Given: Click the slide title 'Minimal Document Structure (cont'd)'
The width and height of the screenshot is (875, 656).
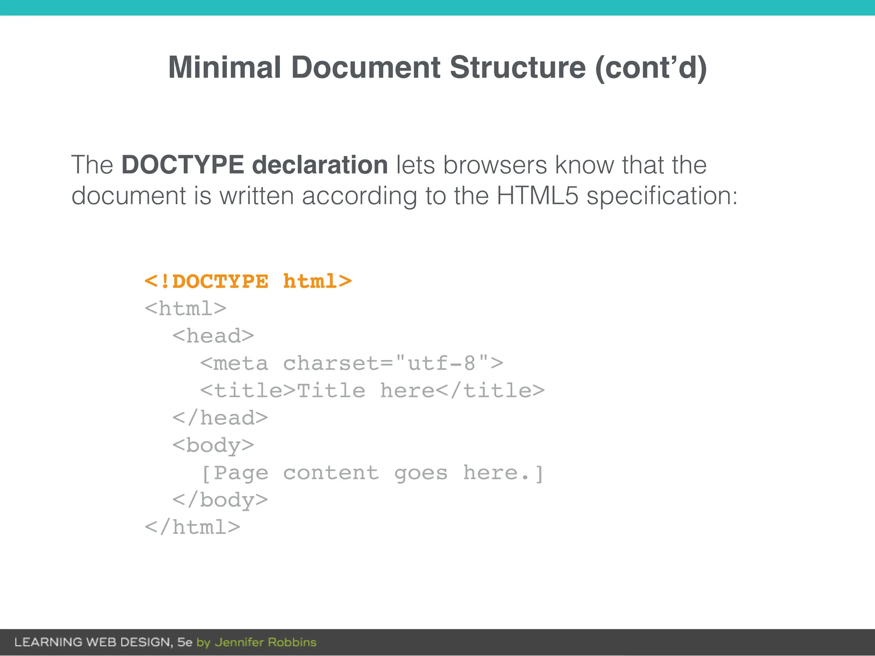Looking at the screenshot, I should 437,67.
